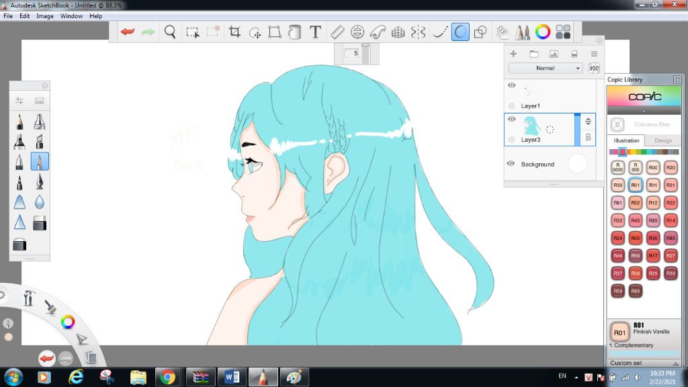The width and height of the screenshot is (688, 387).
Task: Select the Zoom magnifier tool
Action: pyautogui.click(x=170, y=32)
